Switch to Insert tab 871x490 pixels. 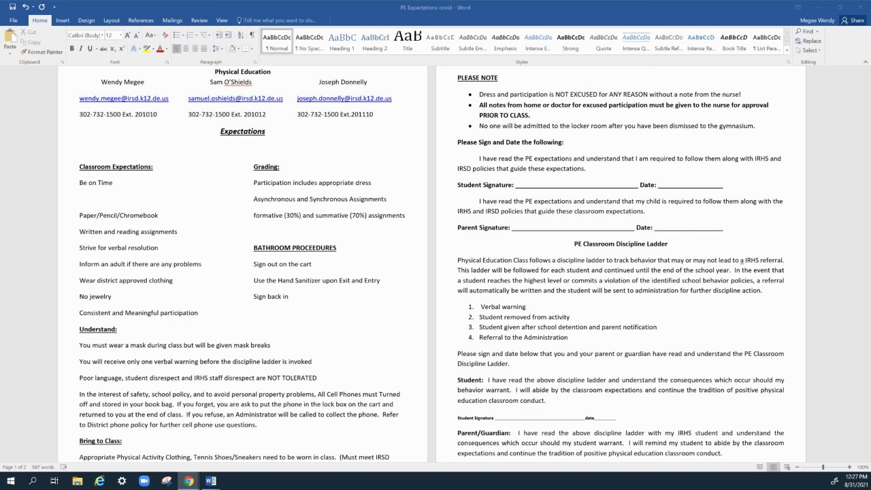pos(63,20)
